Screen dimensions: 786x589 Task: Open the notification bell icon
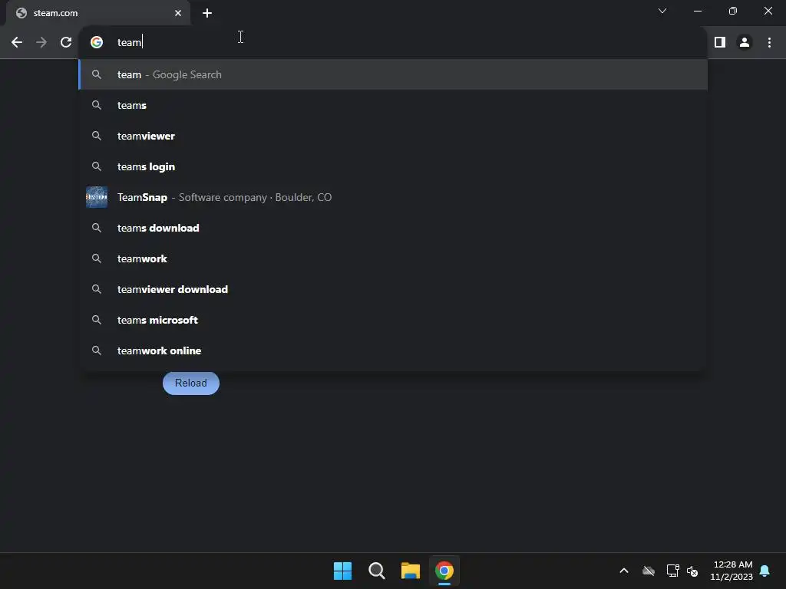tap(765, 571)
